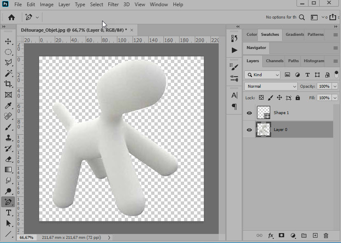Viewport: 341px width, 243px height.
Task: Turn layer filtering on or off
Action: tap(336, 75)
